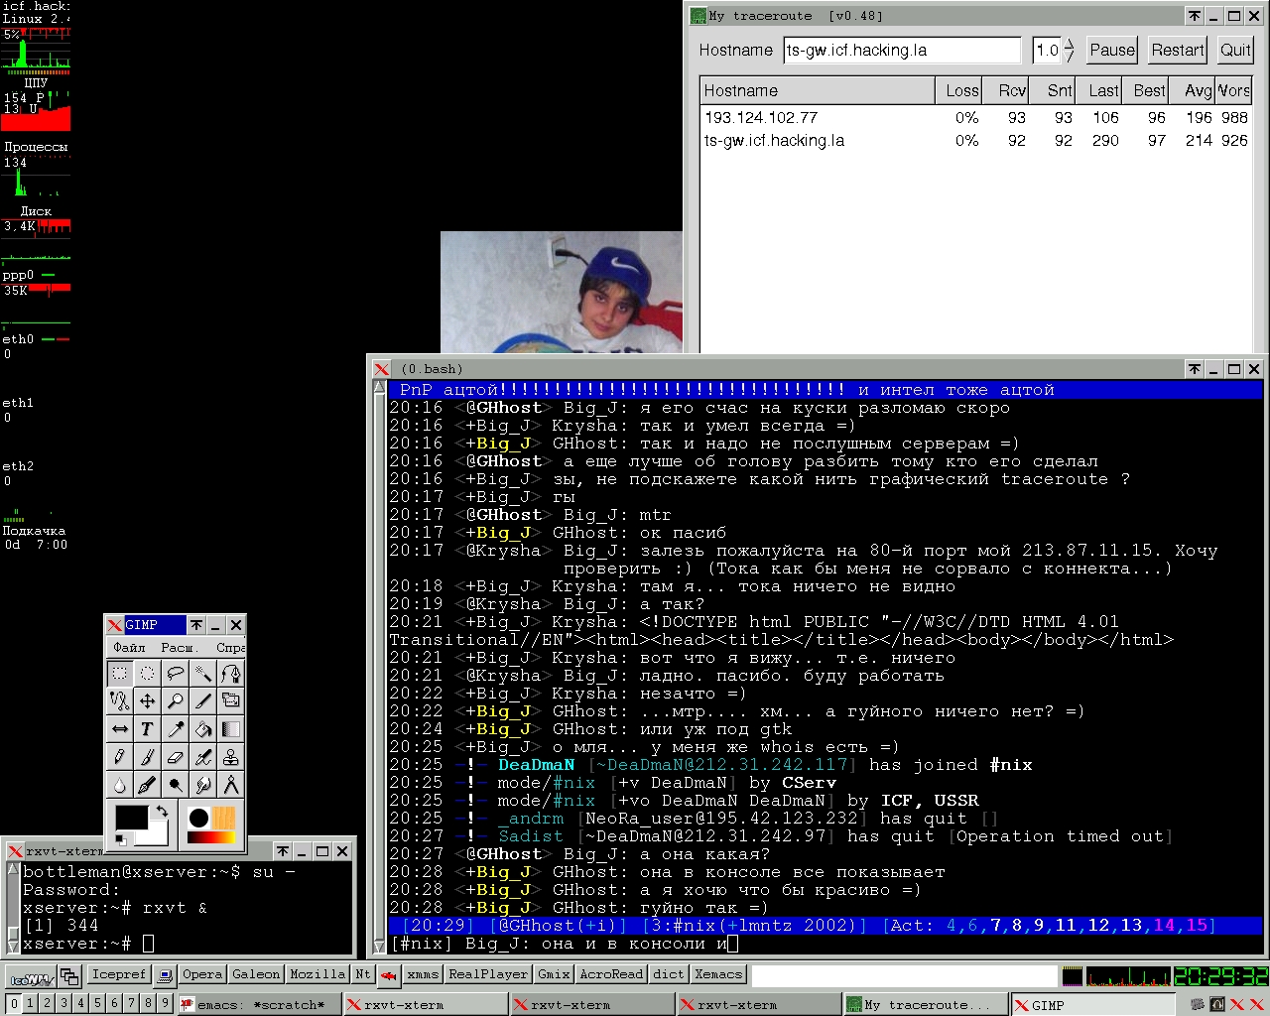This screenshot has height=1016, width=1270.
Task: Select the Free Select lasso tool
Action: click(175, 674)
